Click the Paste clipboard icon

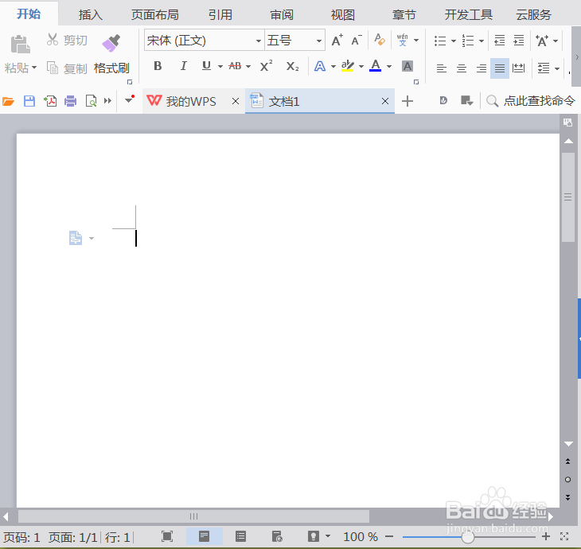point(20,45)
